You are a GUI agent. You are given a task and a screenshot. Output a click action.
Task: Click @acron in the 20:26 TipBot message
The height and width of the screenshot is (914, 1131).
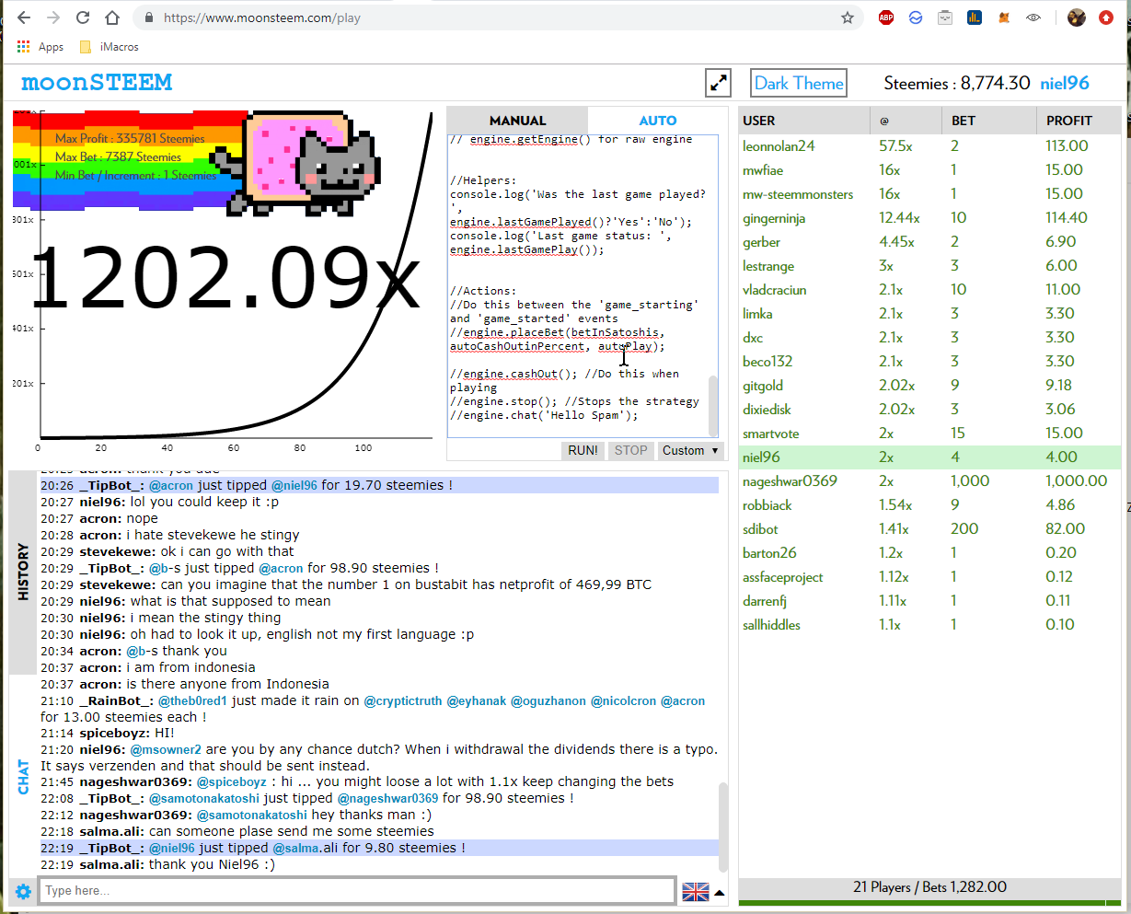[x=171, y=485]
